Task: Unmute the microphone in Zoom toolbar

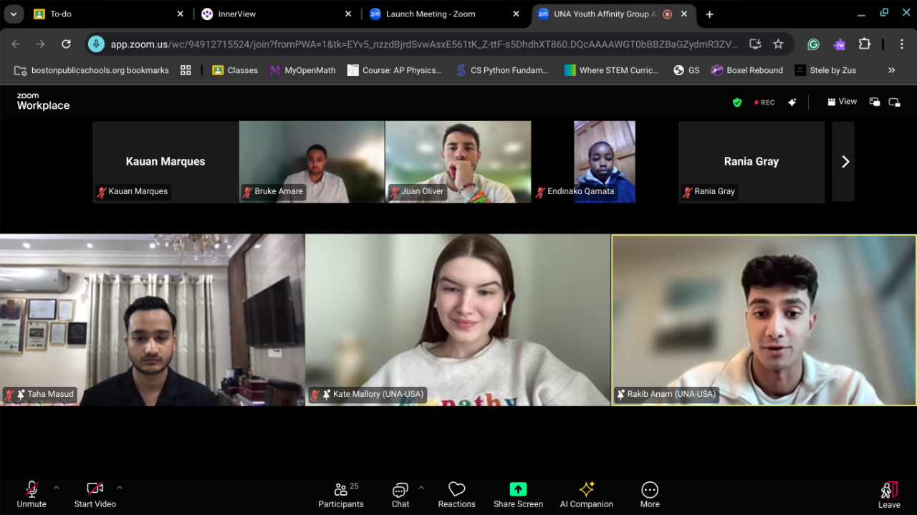Action: (32, 494)
